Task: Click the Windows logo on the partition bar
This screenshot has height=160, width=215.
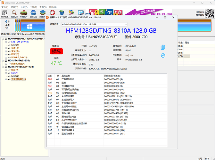Action: tap(29, 27)
